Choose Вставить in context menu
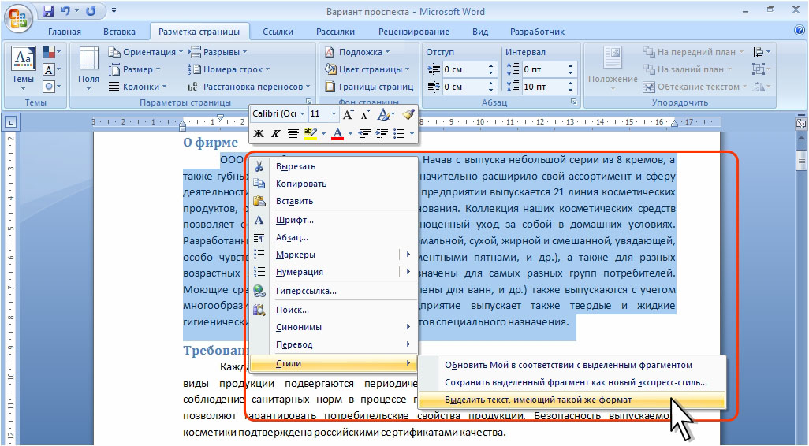 (334, 201)
